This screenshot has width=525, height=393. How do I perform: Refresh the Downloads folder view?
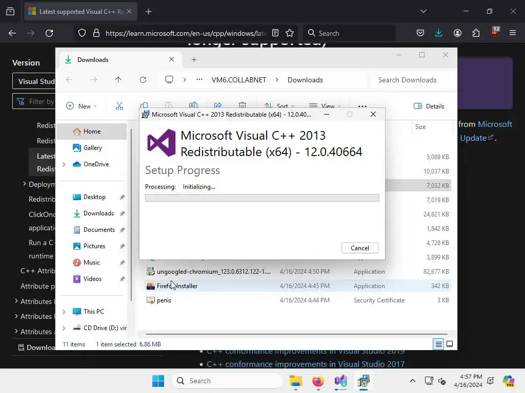coord(143,80)
